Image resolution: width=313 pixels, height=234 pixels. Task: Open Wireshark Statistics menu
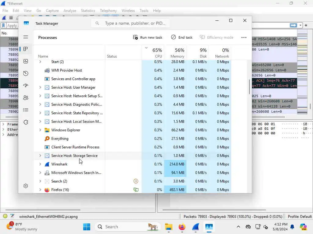88,11
